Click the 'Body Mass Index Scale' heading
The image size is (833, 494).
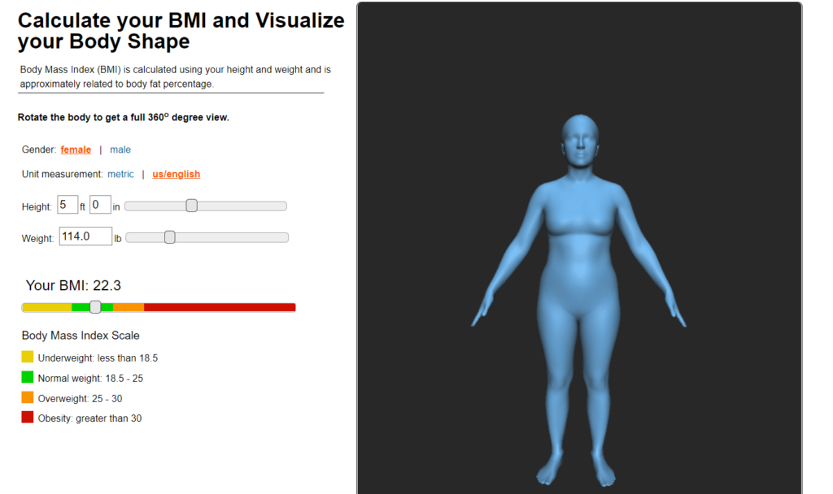[81, 336]
